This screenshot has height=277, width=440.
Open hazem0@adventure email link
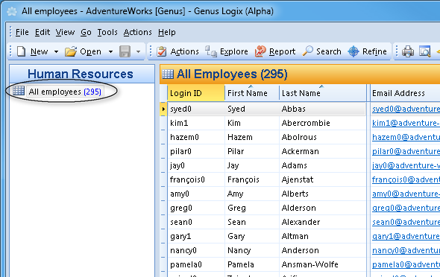(406, 137)
